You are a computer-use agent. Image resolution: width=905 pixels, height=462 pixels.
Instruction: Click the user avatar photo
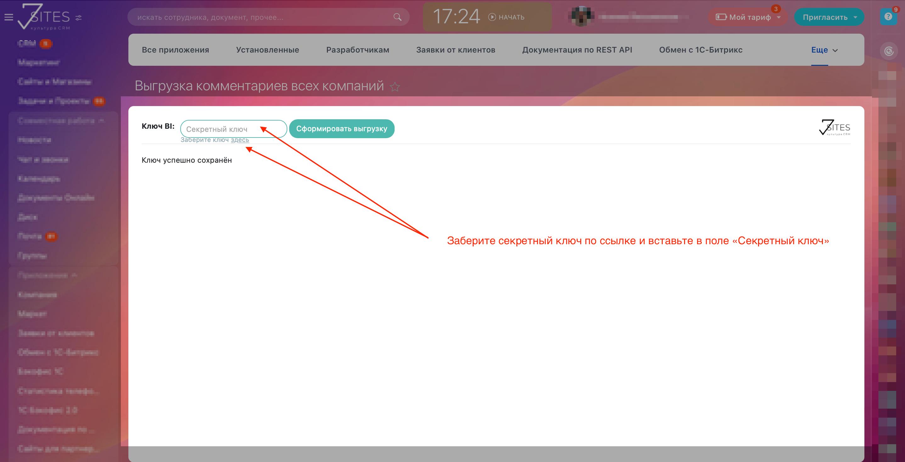point(582,16)
